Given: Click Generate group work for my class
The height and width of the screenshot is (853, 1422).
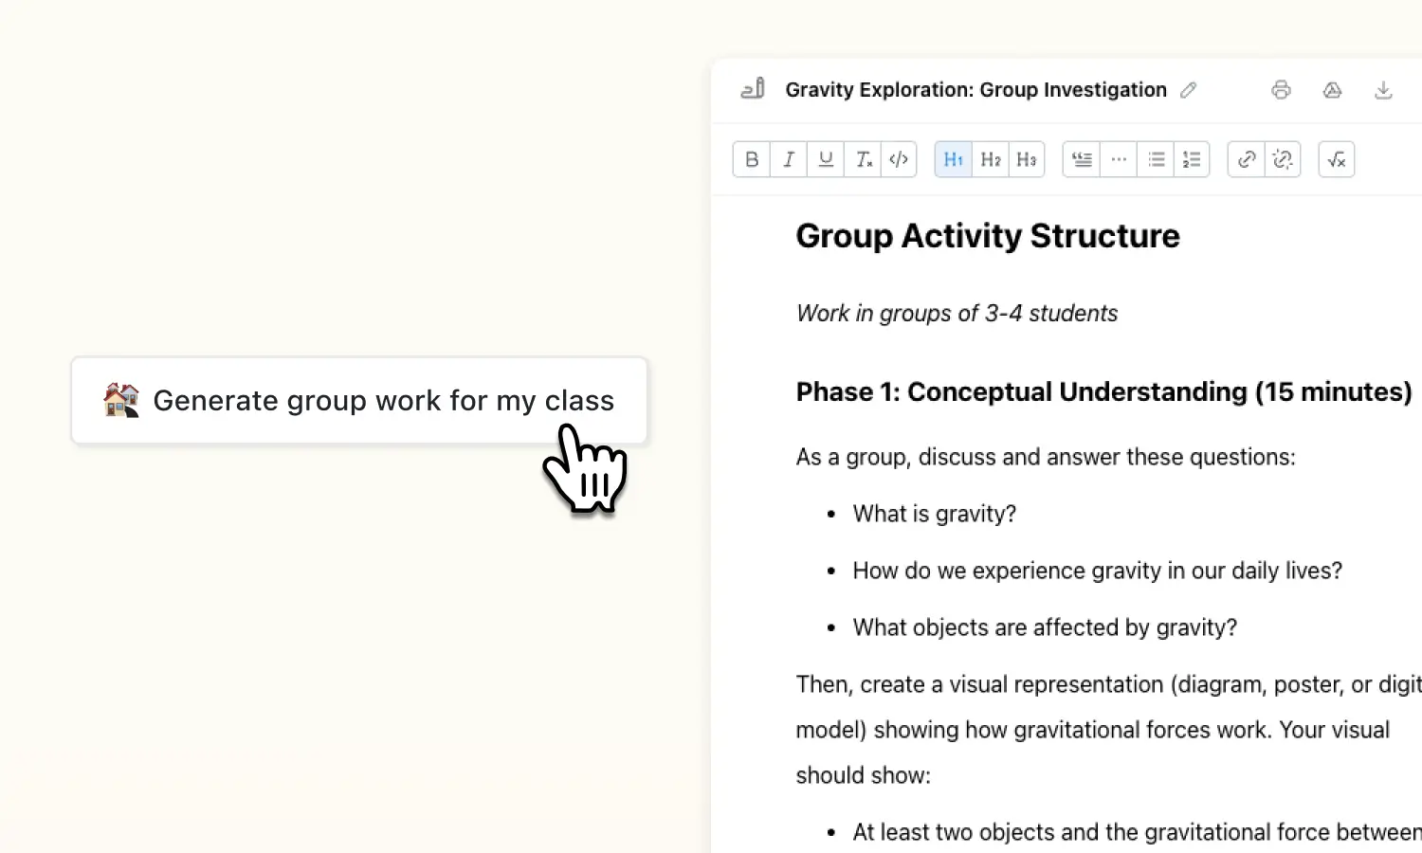Looking at the screenshot, I should point(358,400).
